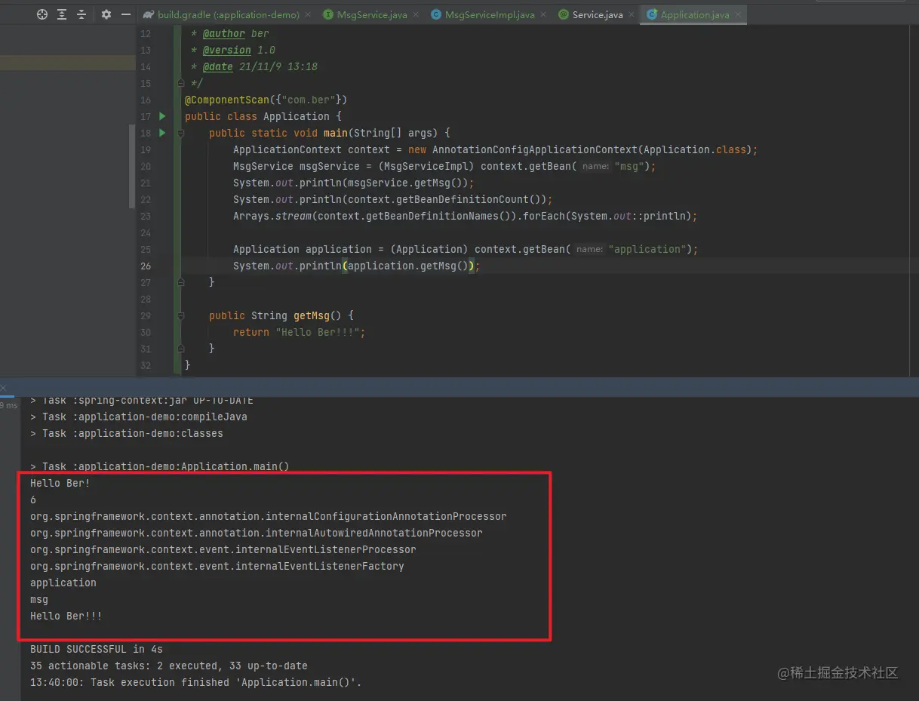Collapse the Javadoc comment fold at line 15

click(180, 83)
